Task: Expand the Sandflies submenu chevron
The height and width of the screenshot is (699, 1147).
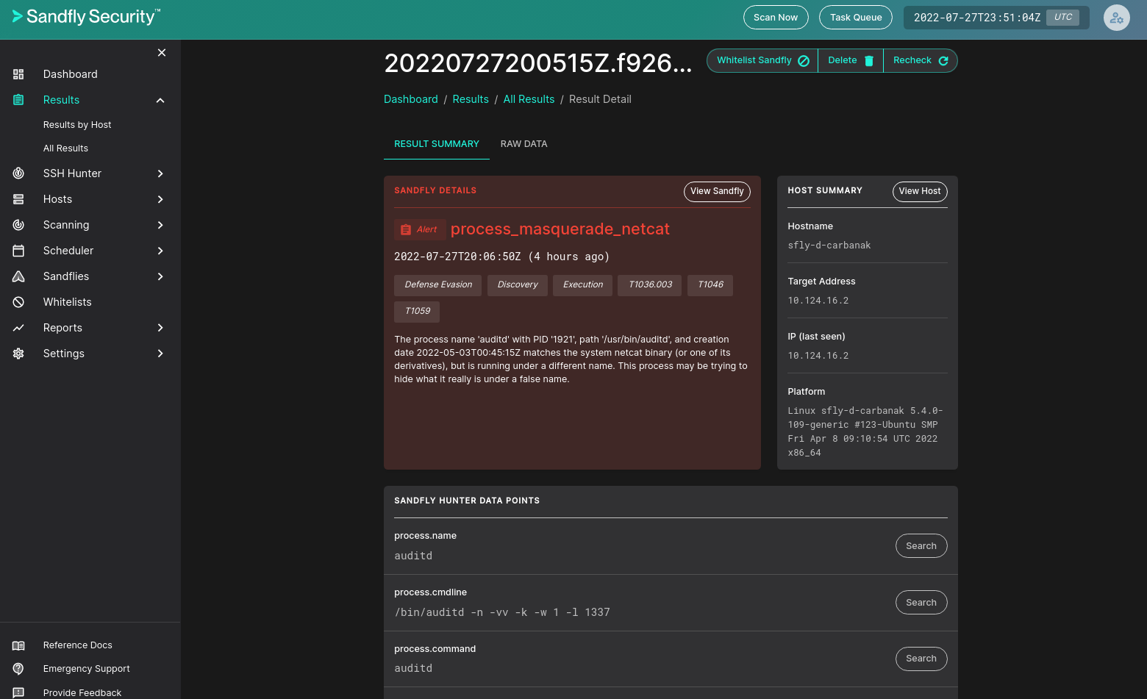Action: [160, 276]
